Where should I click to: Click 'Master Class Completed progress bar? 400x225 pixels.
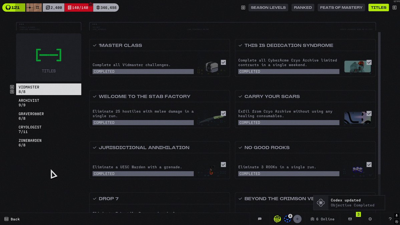click(x=143, y=72)
